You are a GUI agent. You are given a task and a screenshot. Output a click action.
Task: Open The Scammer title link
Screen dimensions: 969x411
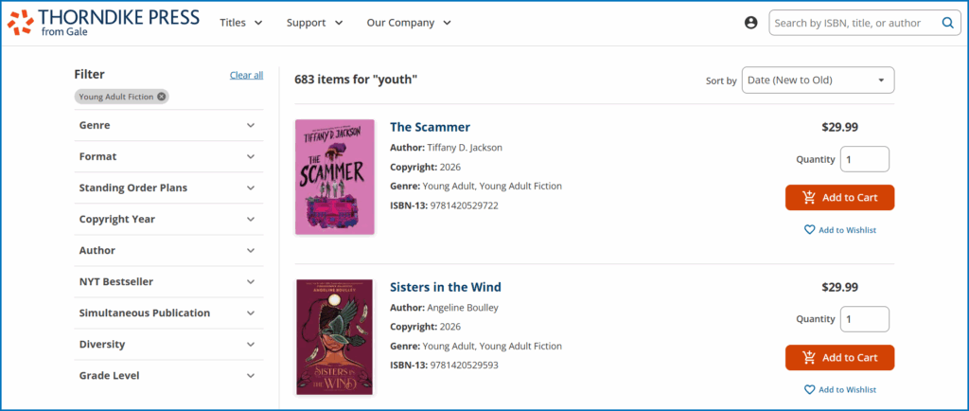click(430, 127)
